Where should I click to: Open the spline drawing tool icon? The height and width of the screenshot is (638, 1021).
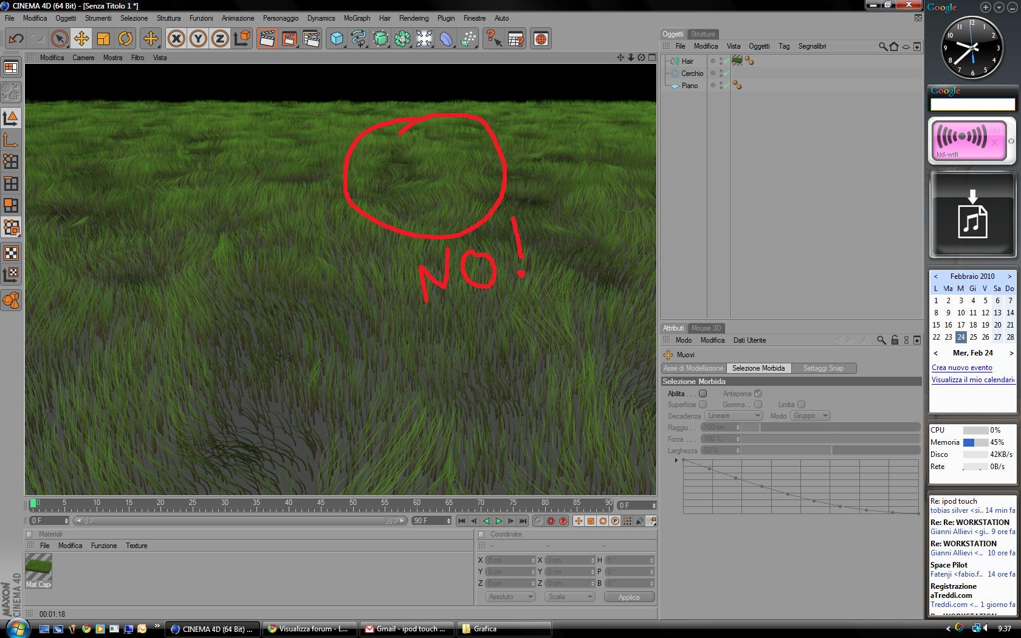tap(359, 39)
